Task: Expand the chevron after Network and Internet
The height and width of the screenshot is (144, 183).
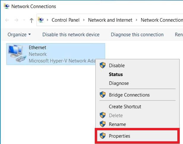Action: point(136,20)
